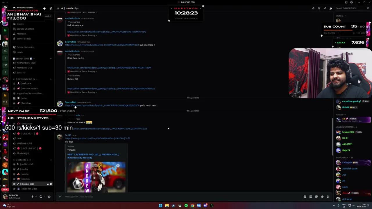Image resolution: width=372 pixels, height=209 pixels.
Task: Open nikhil2971 in member list
Action: pyautogui.click(x=347, y=144)
